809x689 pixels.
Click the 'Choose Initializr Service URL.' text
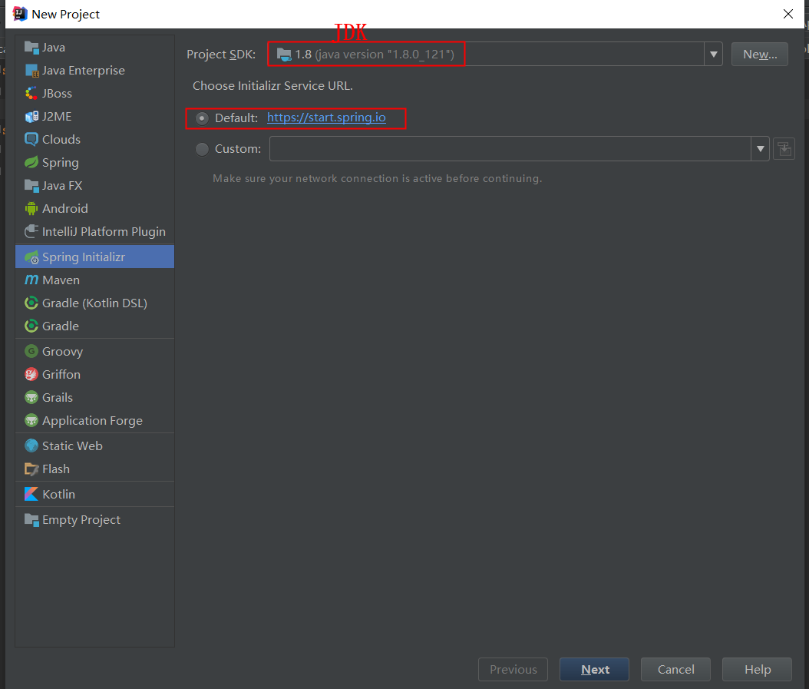pyautogui.click(x=272, y=86)
